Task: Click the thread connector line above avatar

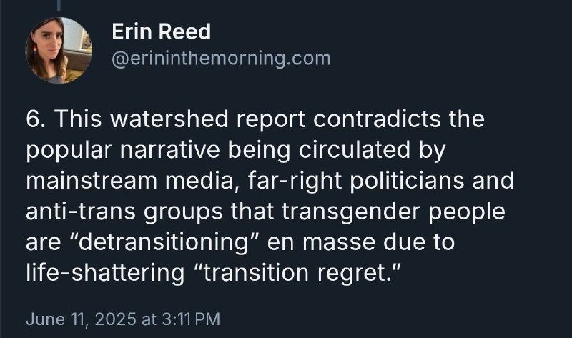Action: coord(59,5)
